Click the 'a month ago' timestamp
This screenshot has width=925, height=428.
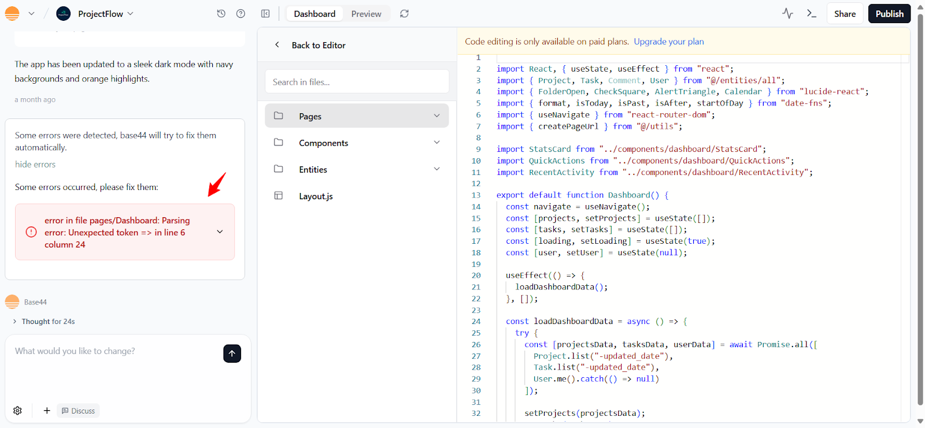[x=35, y=99]
